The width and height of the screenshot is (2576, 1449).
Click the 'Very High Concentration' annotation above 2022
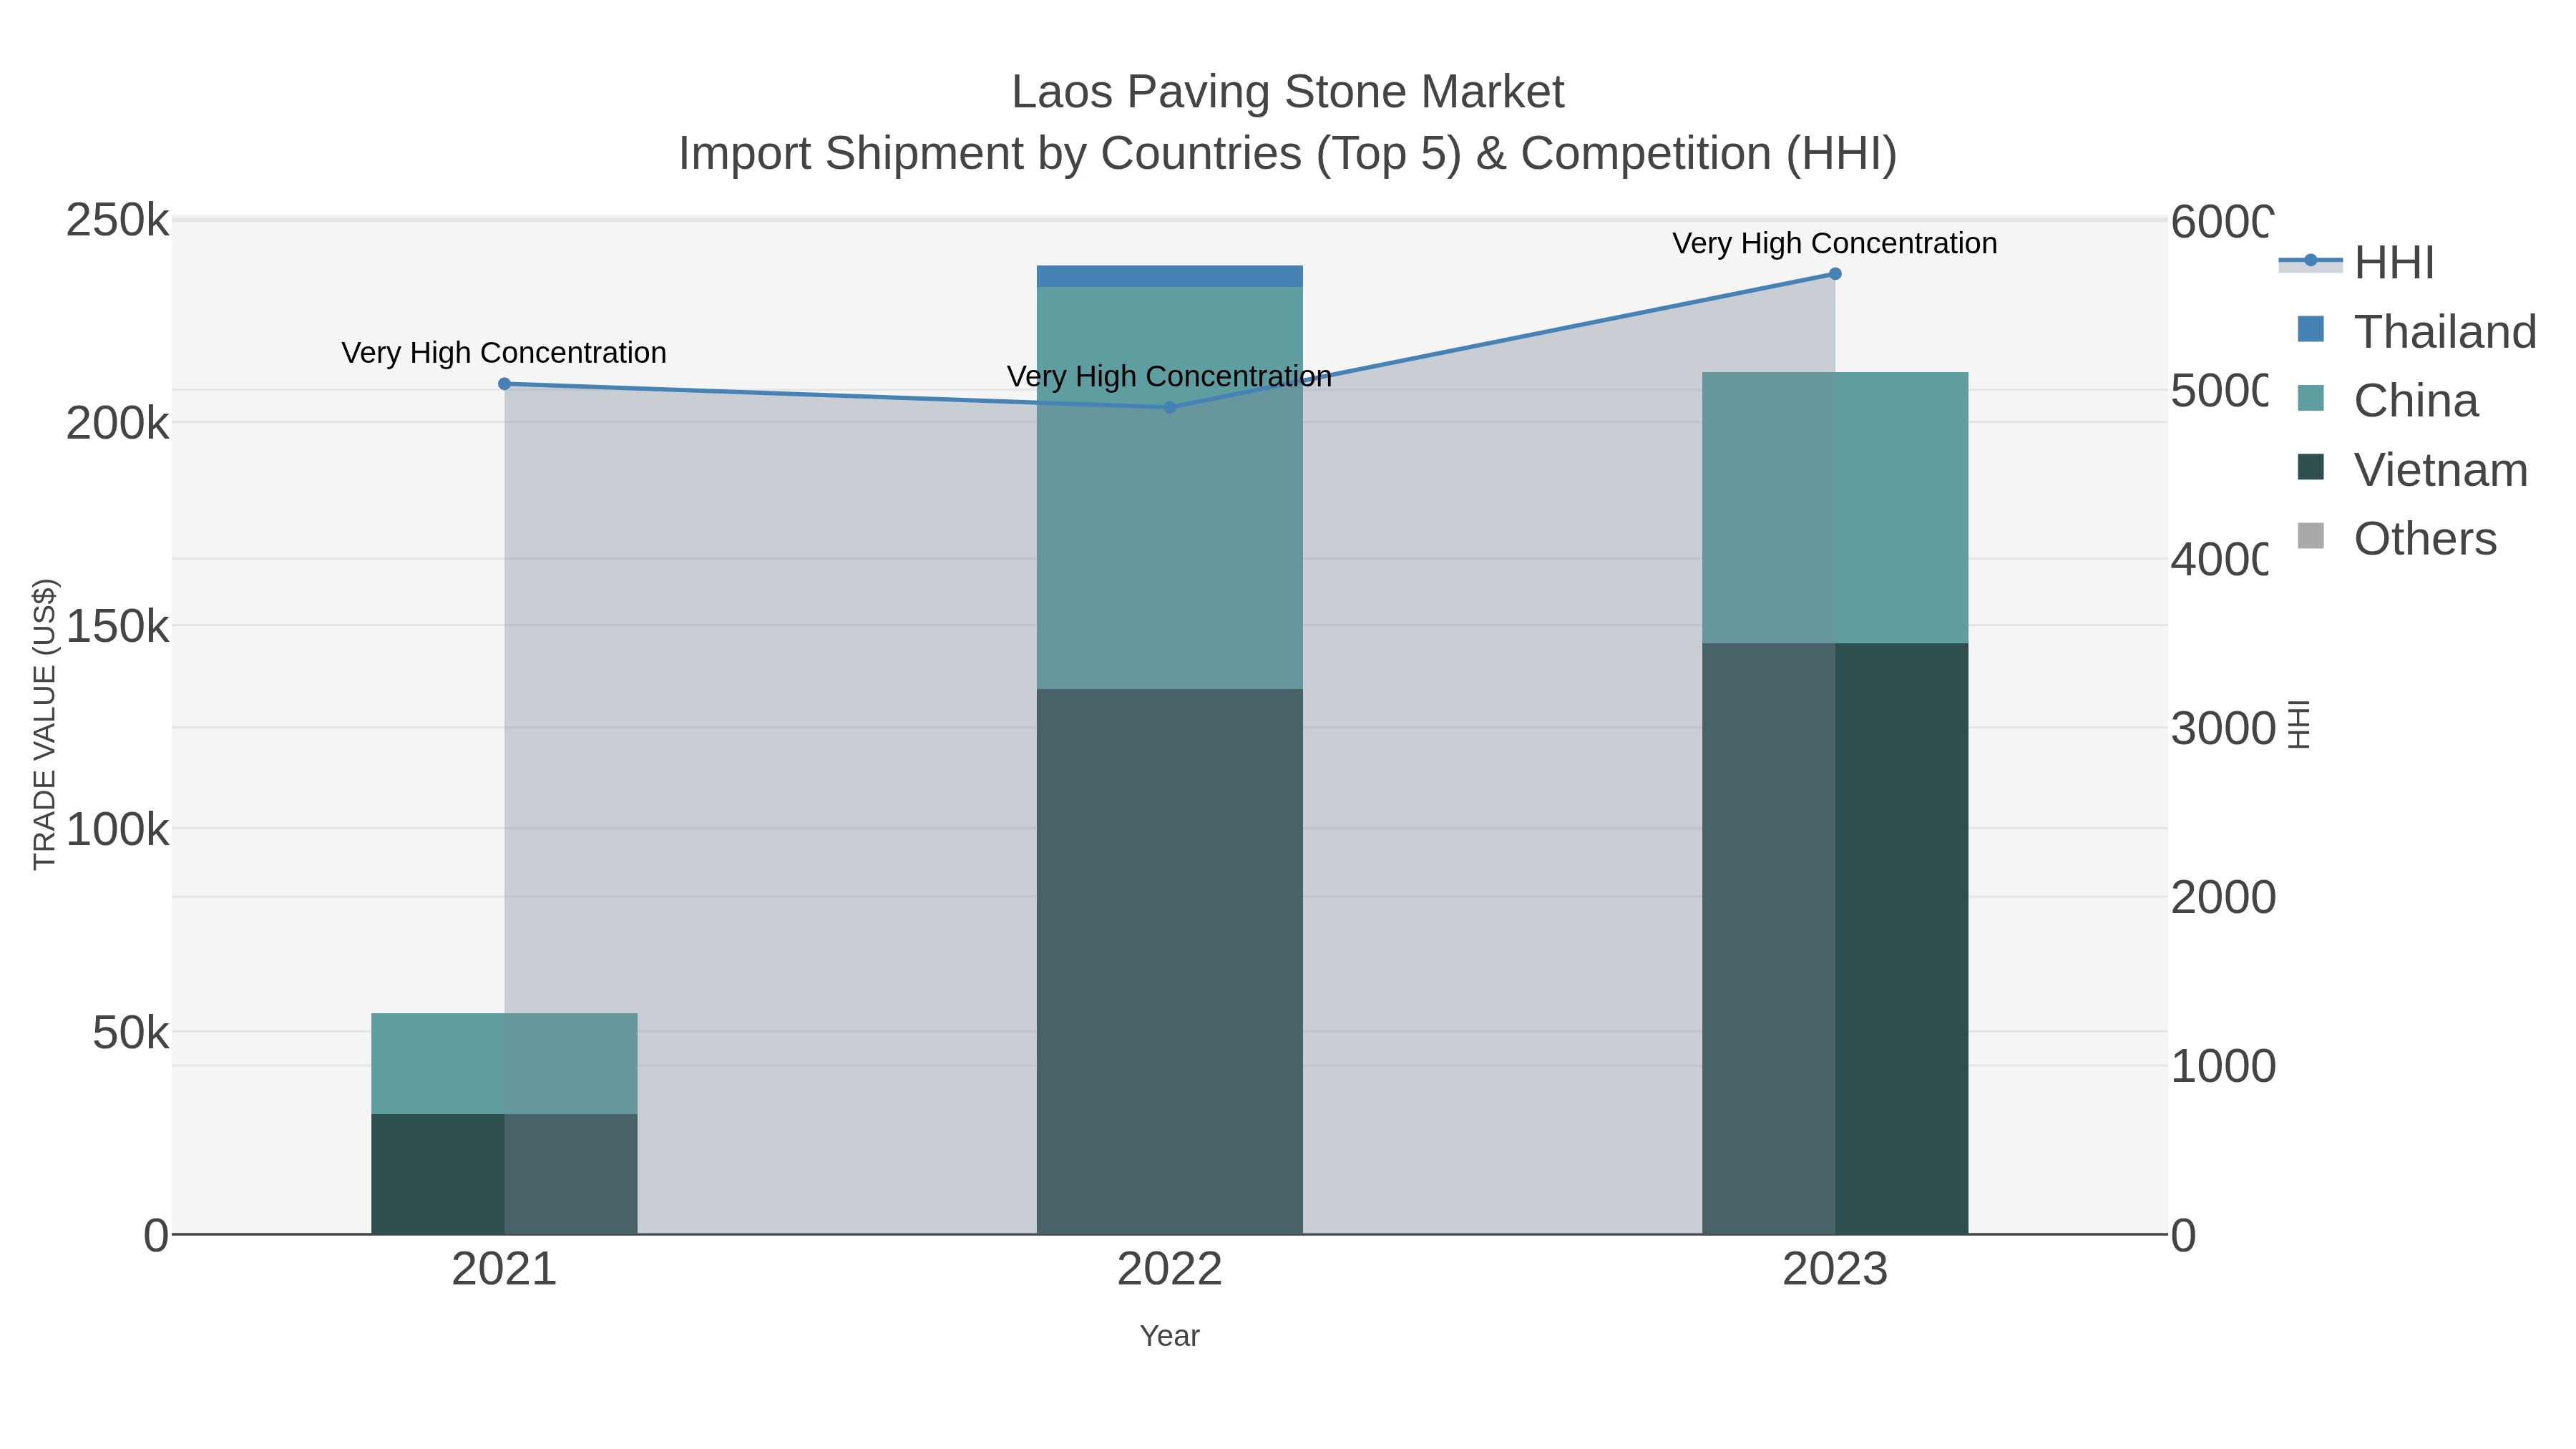pos(1170,377)
